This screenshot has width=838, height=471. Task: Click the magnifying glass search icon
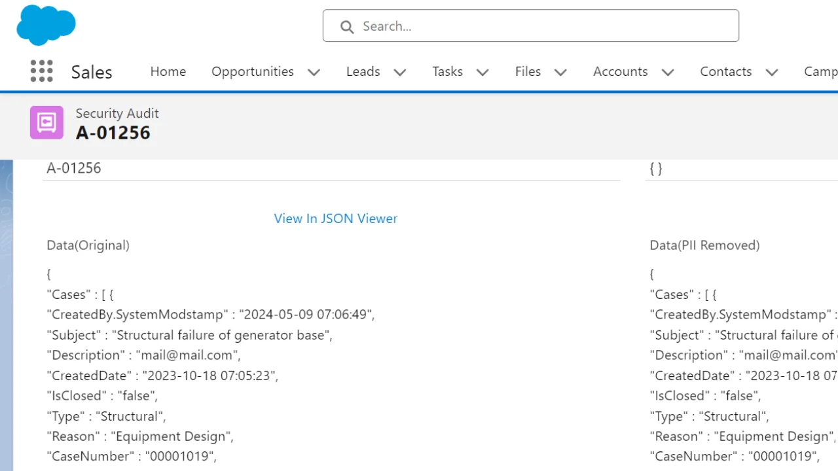coord(347,27)
